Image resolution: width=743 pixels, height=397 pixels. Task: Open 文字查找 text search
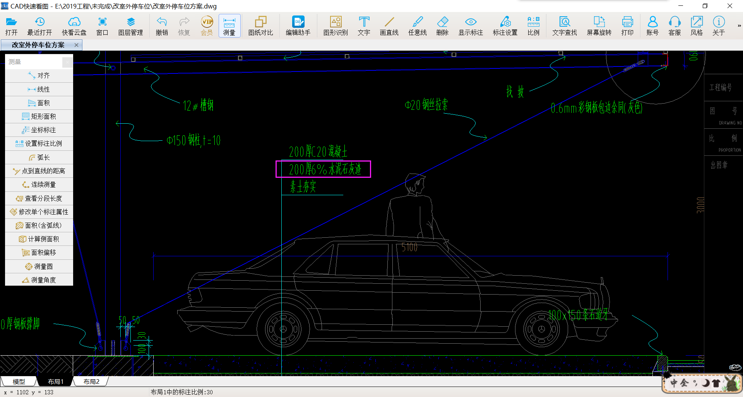565,26
